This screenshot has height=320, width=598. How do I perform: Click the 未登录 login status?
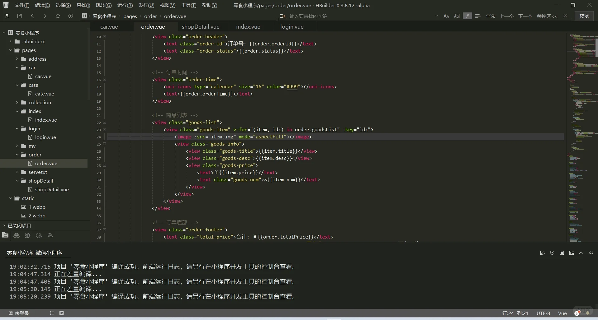pyautogui.click(x=19, y=313)
